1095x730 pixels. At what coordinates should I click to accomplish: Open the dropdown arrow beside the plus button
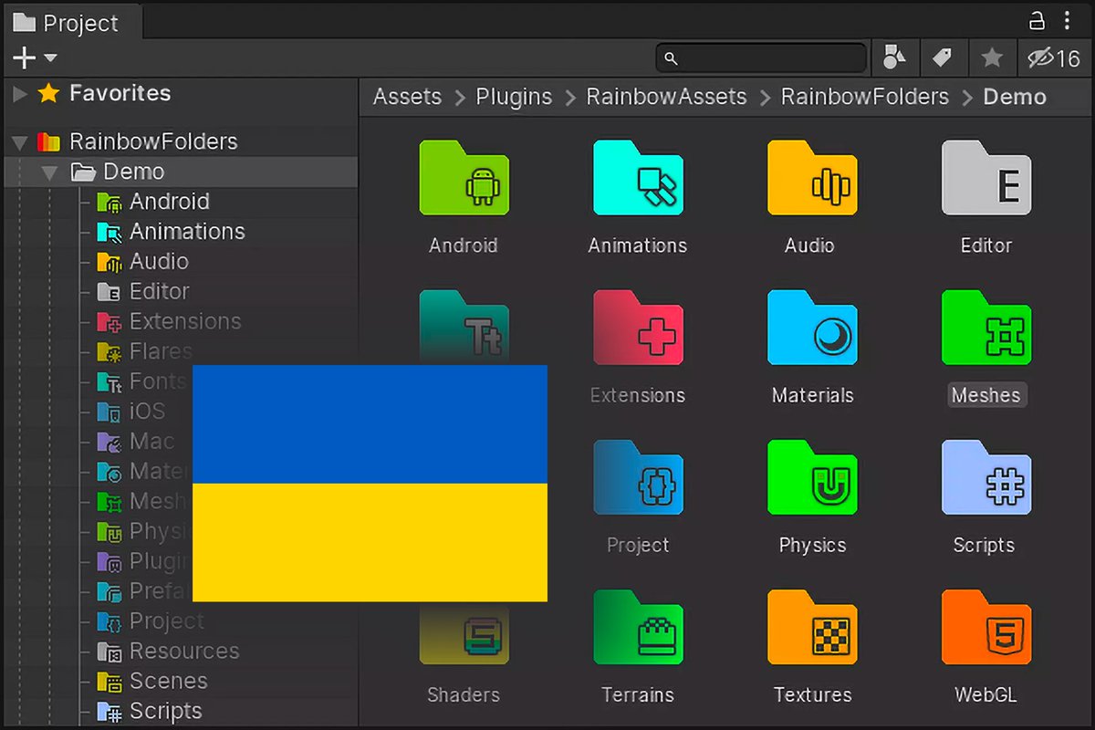click(50, 58)
